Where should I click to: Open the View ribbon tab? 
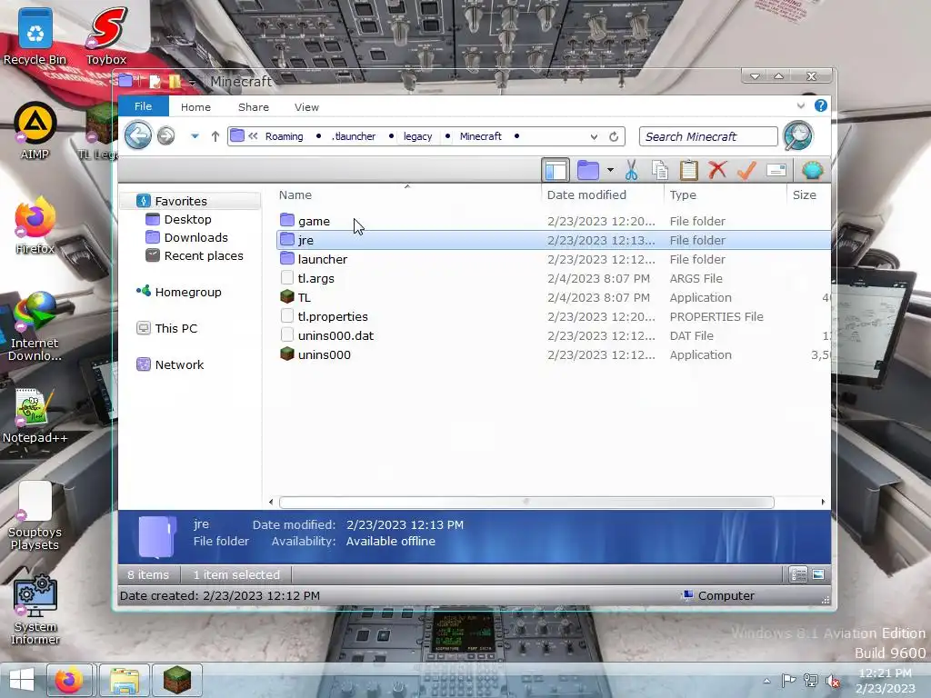pyautogui.click(x=306, y=107)
